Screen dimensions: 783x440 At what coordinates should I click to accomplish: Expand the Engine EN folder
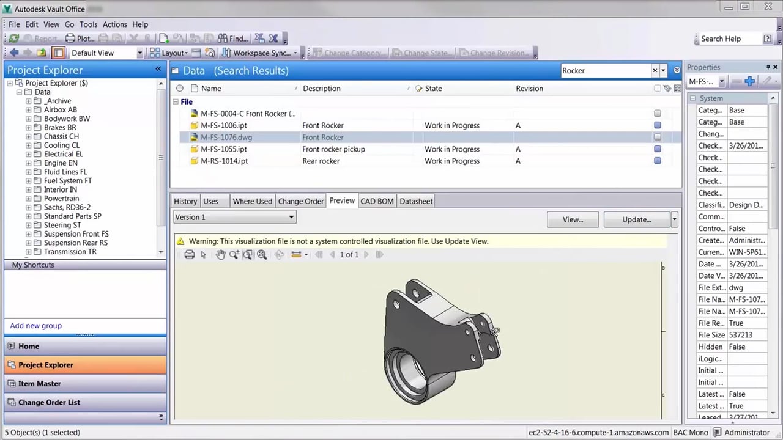(x=28, y=163)
